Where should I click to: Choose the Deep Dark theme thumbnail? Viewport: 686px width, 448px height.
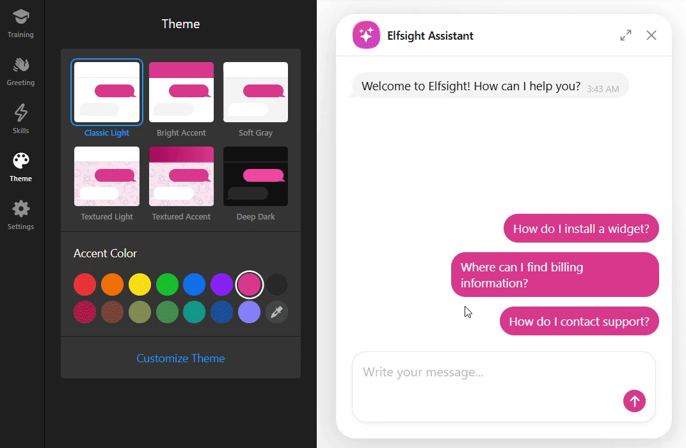[255, 176]
